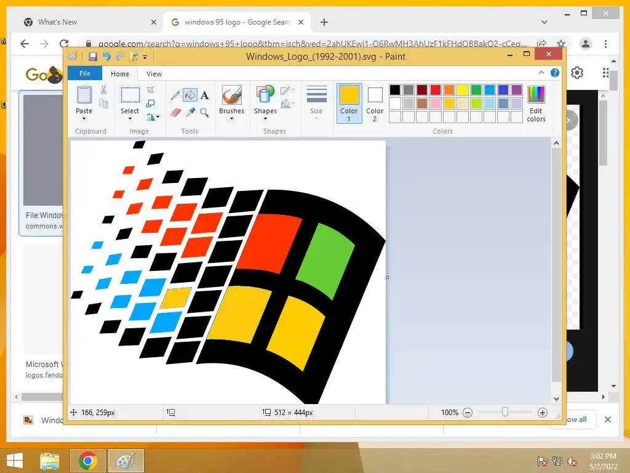630x473 pixels.
Task: Switch to the View ribbon tab
Action: coord(154,74)
